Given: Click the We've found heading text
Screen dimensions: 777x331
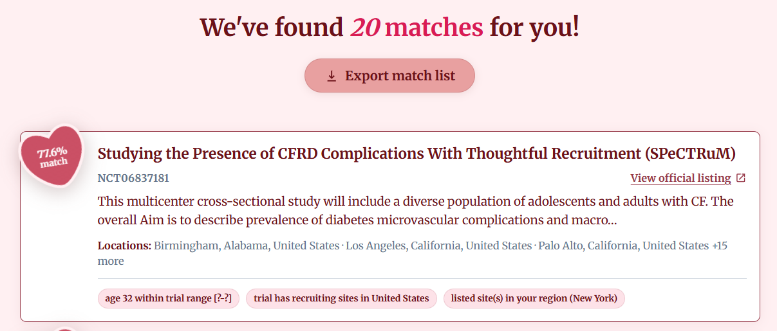Looking at the screenshot, I should [272, 27].
